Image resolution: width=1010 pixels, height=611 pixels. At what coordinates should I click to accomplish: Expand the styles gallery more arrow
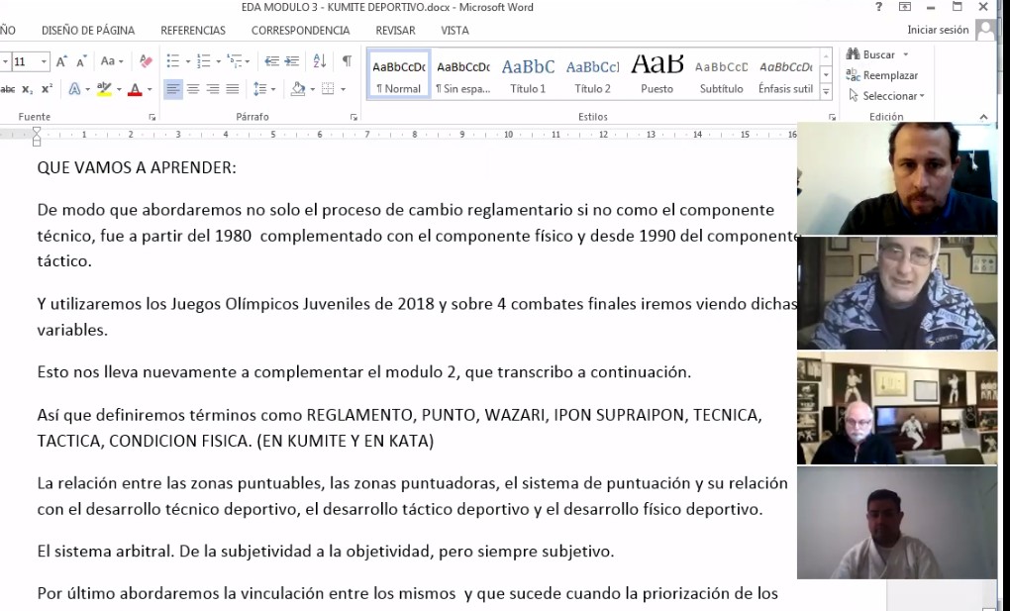[827, 91]
